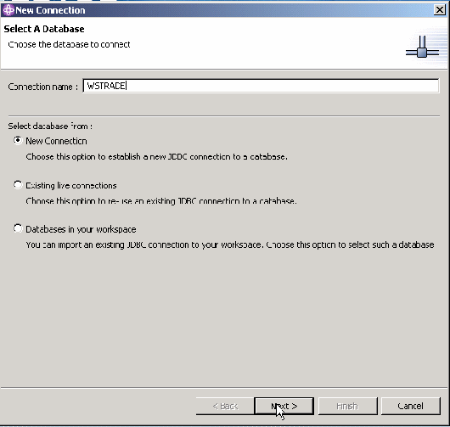
Task: Choose the Existing live connections radio circle
Action: click(x=18, y=185)
